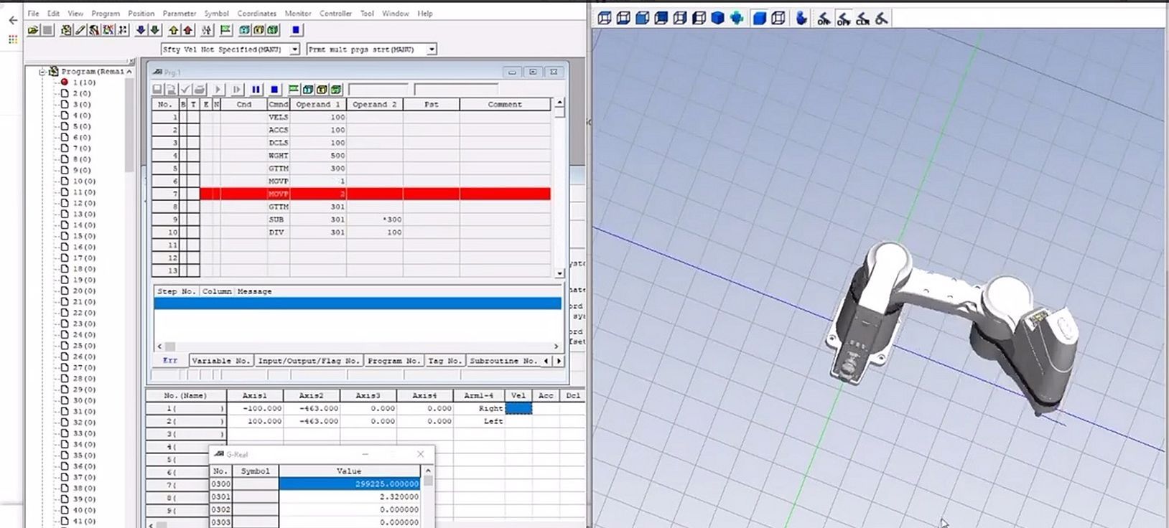Click the blue stop square in Prg.1 toolbar

pyautogui.click(x=274, y=90)
